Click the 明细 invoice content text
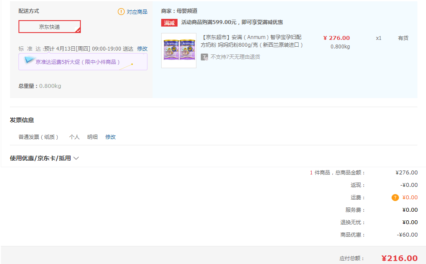 click(x=92, y=137)
